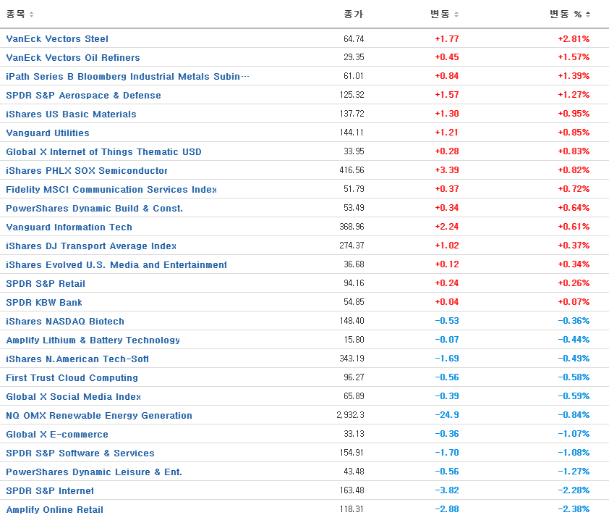This screenshot has height=523, width=609.
Task: Open Fidelity MSCI Communication Services Index link
Action: [x=111, y=190]
